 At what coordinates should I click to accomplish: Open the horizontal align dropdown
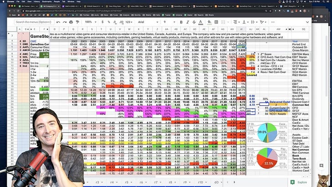236,22
